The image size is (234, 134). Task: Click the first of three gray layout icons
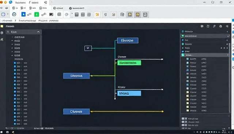(77, 15)
